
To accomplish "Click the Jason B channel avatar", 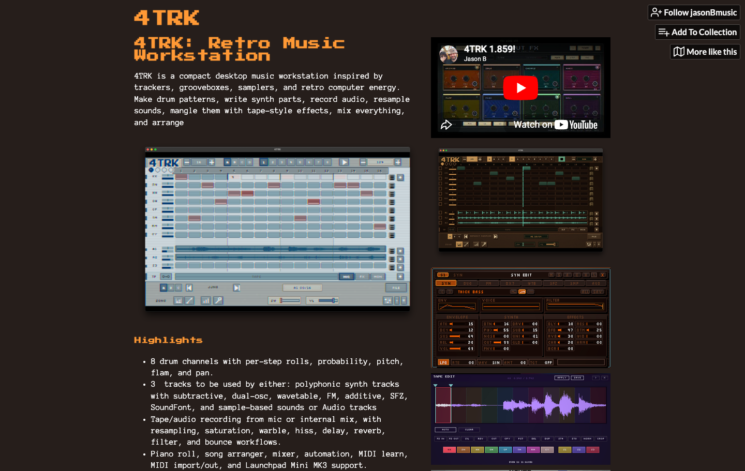I will pyautogui.click(x=449, y=54).
